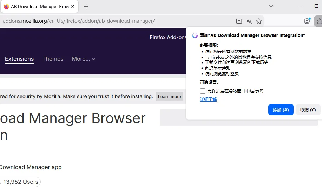Open the list-all-tabs chevron

tap(271, 6)
